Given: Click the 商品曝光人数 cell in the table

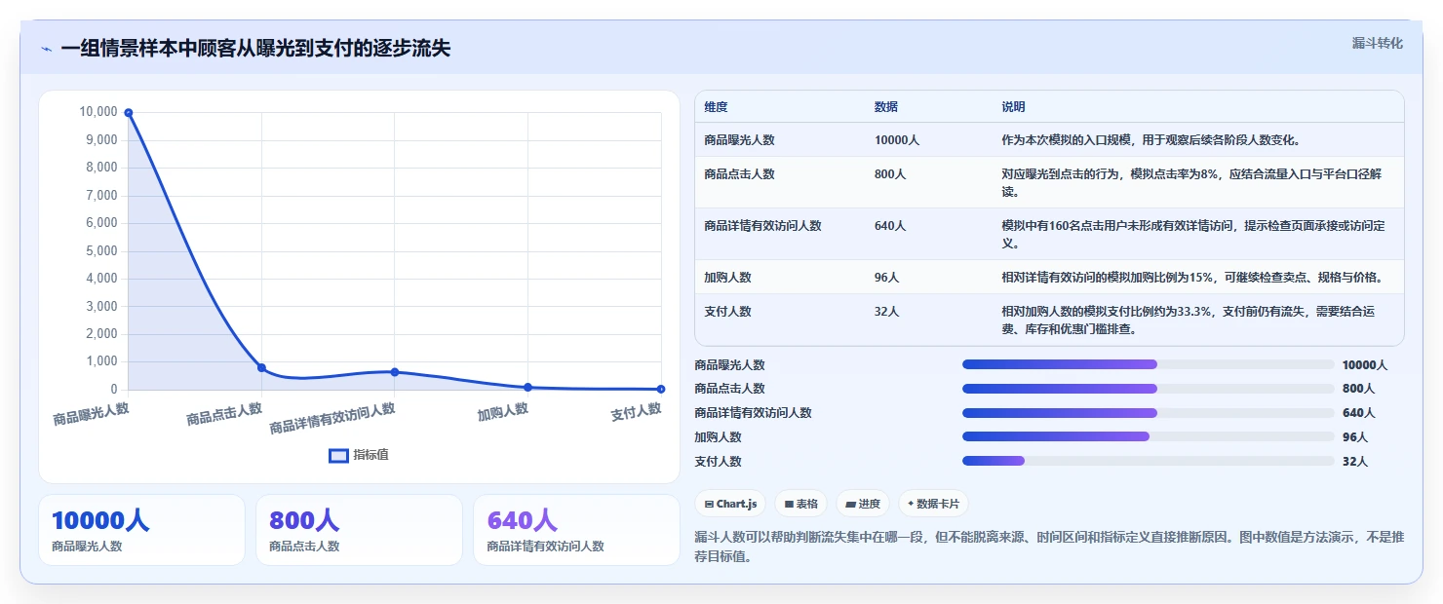Looking at the screenshot, I should (x=739, y=140).
